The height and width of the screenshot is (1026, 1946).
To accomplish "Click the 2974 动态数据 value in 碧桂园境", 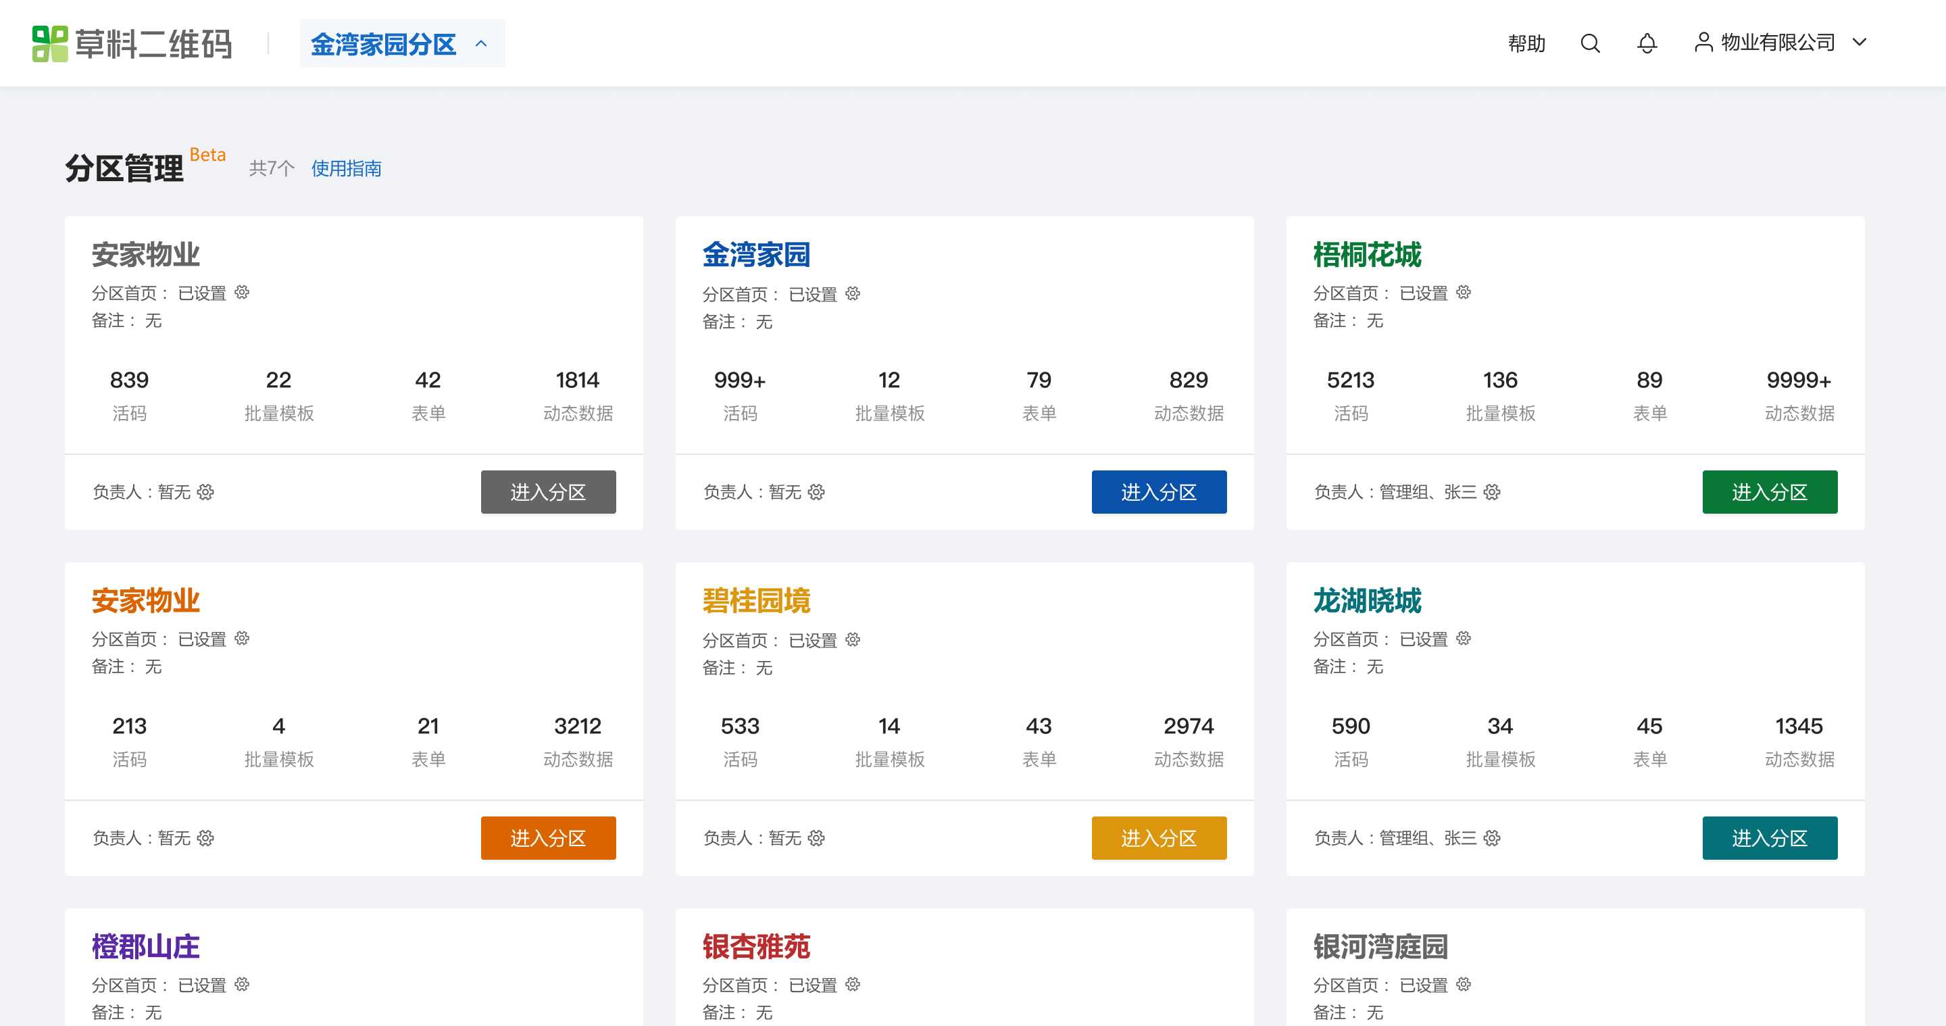I will 1189,726.
